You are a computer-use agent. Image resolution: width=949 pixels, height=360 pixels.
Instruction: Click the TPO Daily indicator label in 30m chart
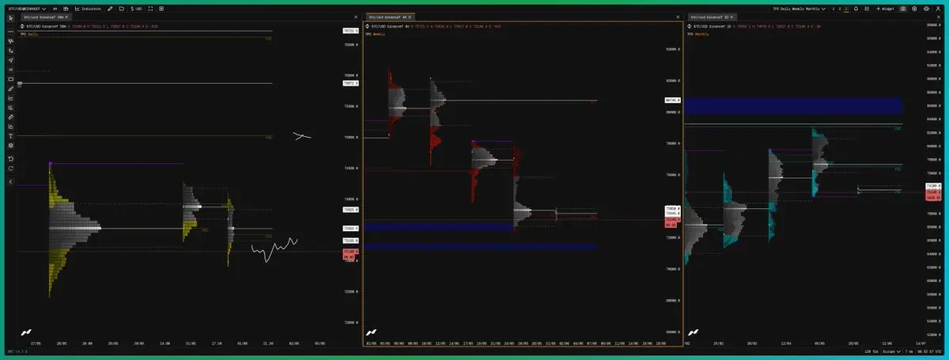(29, 34)
